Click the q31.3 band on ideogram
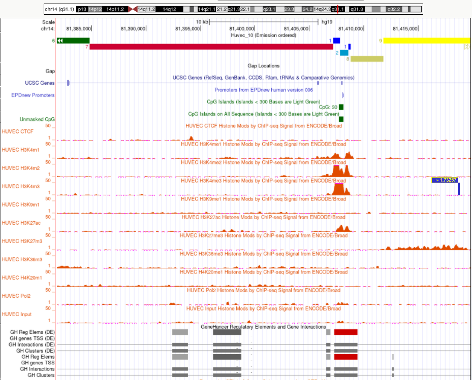472x380 pixels. [357, 9]
